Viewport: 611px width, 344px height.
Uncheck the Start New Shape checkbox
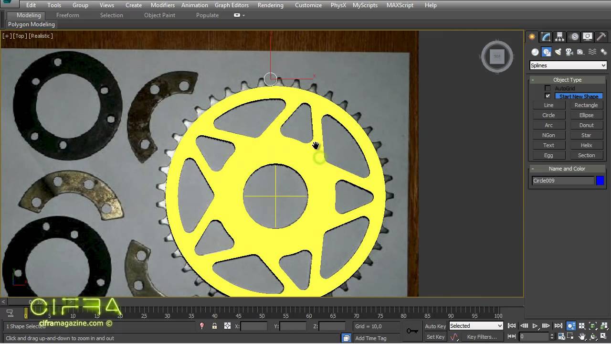click(548, 96)
